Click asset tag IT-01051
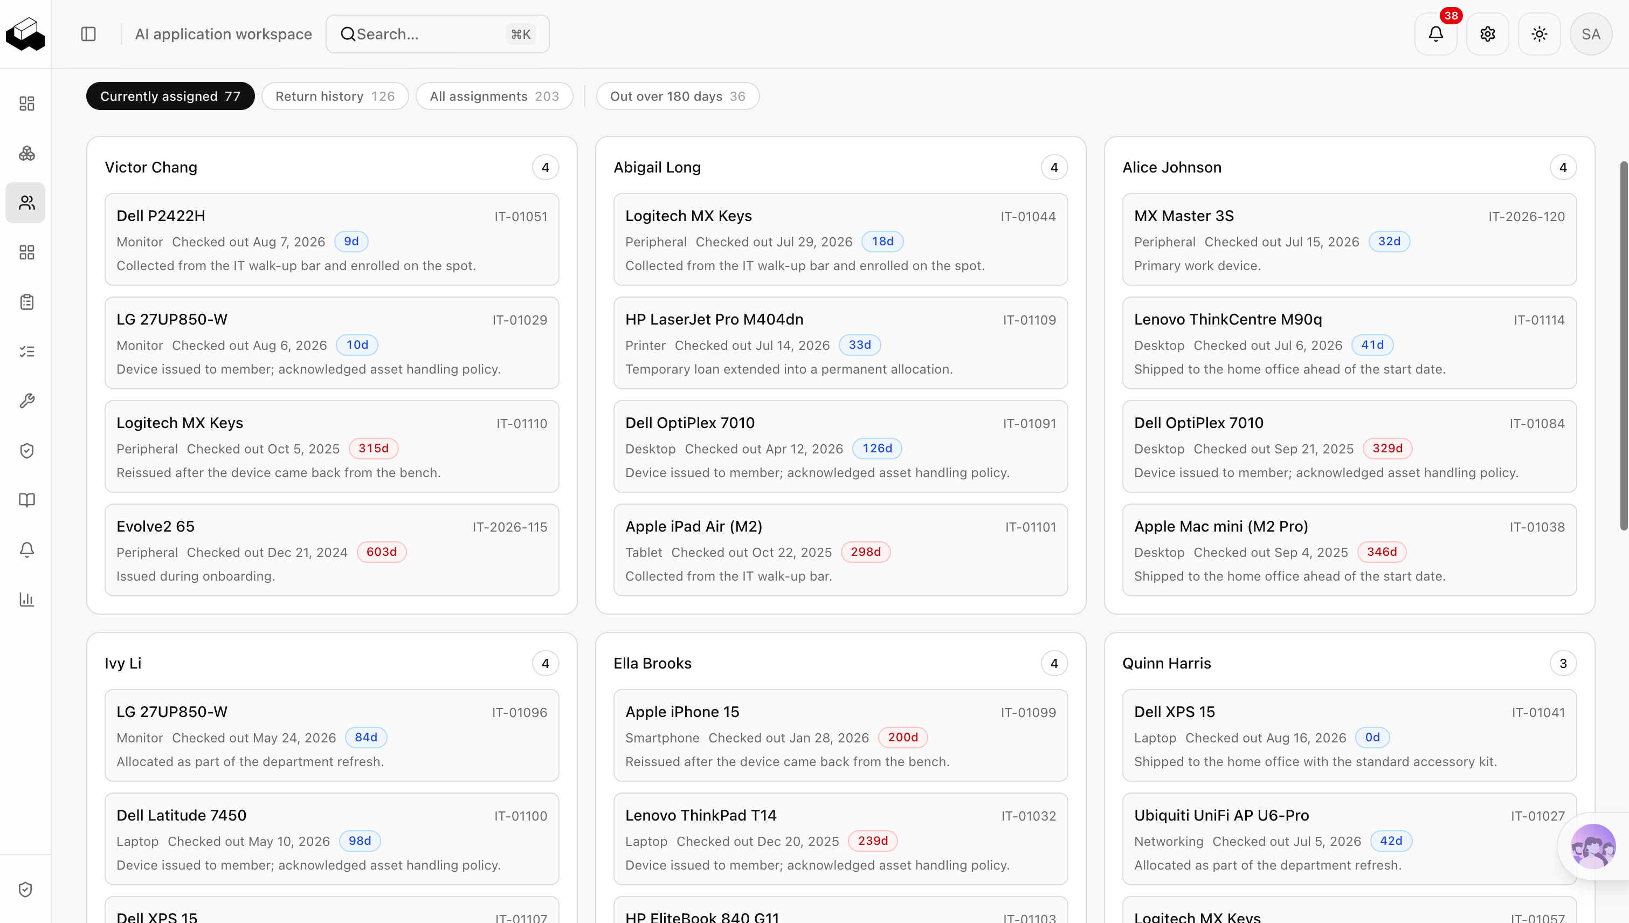Viewport: 1629px width, 923px height. [521, 217]
